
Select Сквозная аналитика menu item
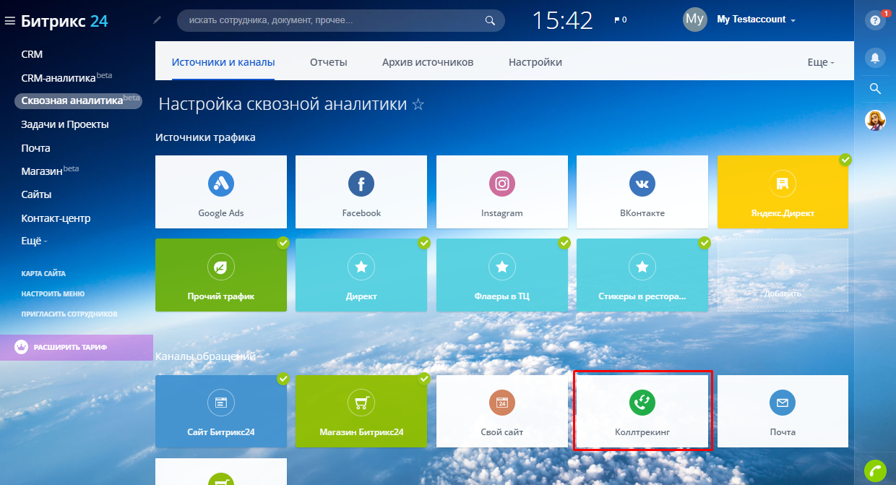click(78, 100)
